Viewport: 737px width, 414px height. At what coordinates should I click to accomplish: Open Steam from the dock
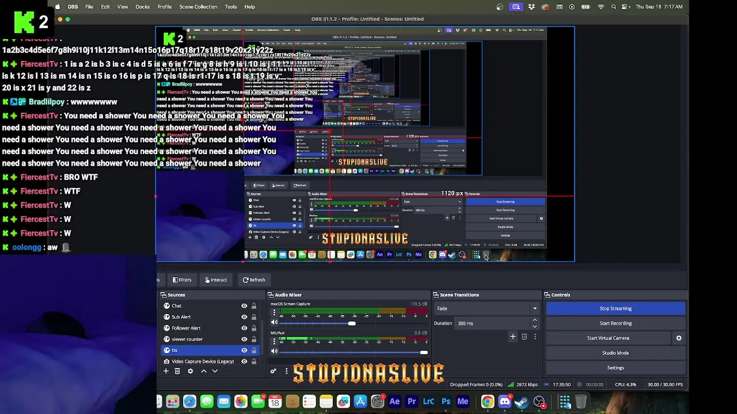pos(522,401)
